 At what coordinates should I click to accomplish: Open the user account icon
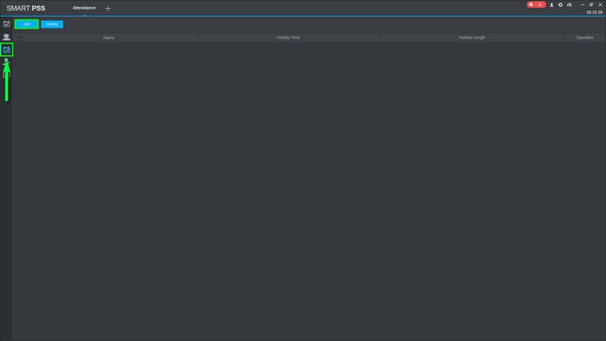tap(551, 5)
